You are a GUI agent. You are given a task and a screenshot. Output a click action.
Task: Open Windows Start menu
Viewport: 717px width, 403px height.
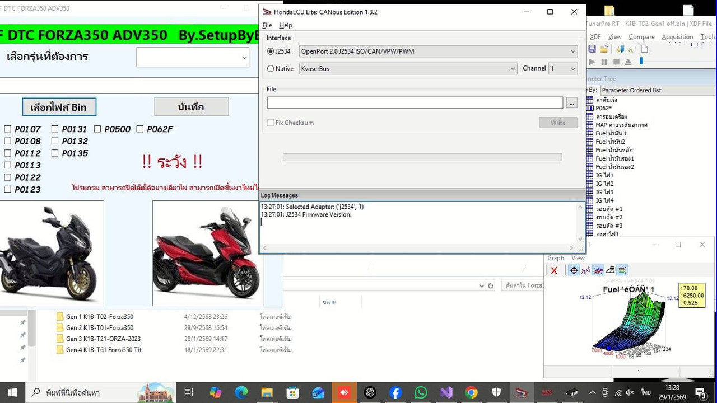[x=12, y=392]
